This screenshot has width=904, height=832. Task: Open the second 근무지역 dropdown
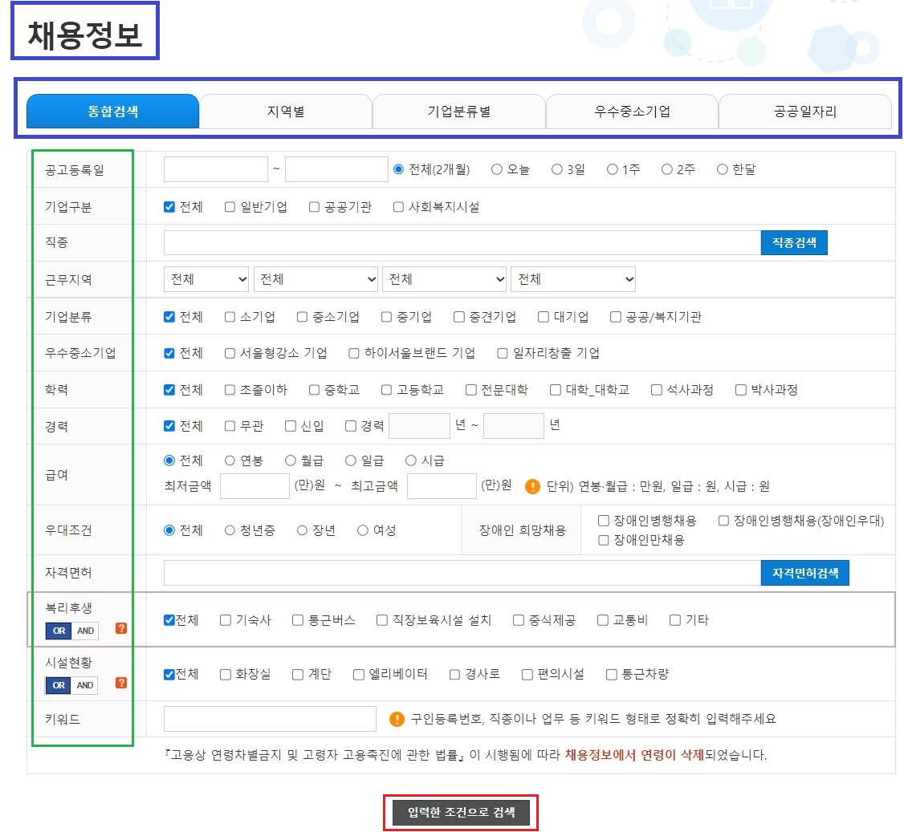click(316, 279)
